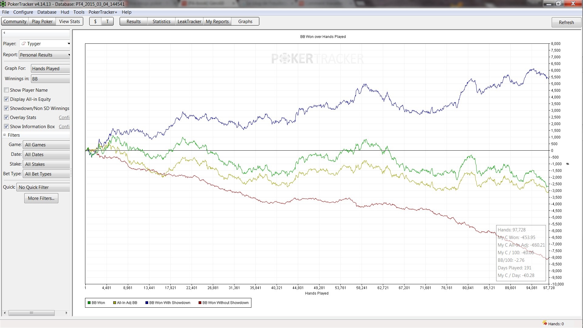Click sidebar scrollbar left arrow
The image size is (583, 328).
click(5, 313)
